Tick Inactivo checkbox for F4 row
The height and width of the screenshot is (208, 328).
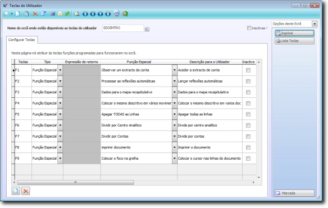coord(248,103)
